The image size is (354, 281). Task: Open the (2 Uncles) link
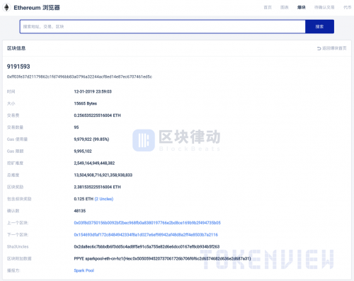pos(104,199)
